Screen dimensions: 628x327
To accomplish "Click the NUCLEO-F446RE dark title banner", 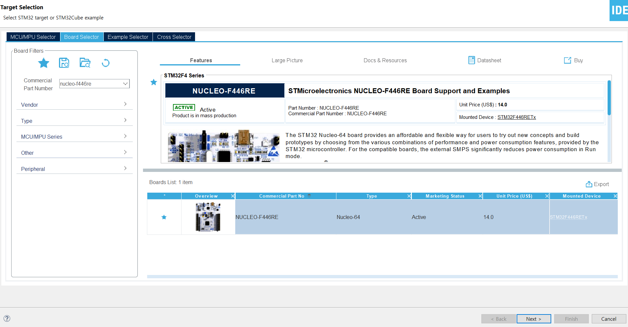I will 224,91.
